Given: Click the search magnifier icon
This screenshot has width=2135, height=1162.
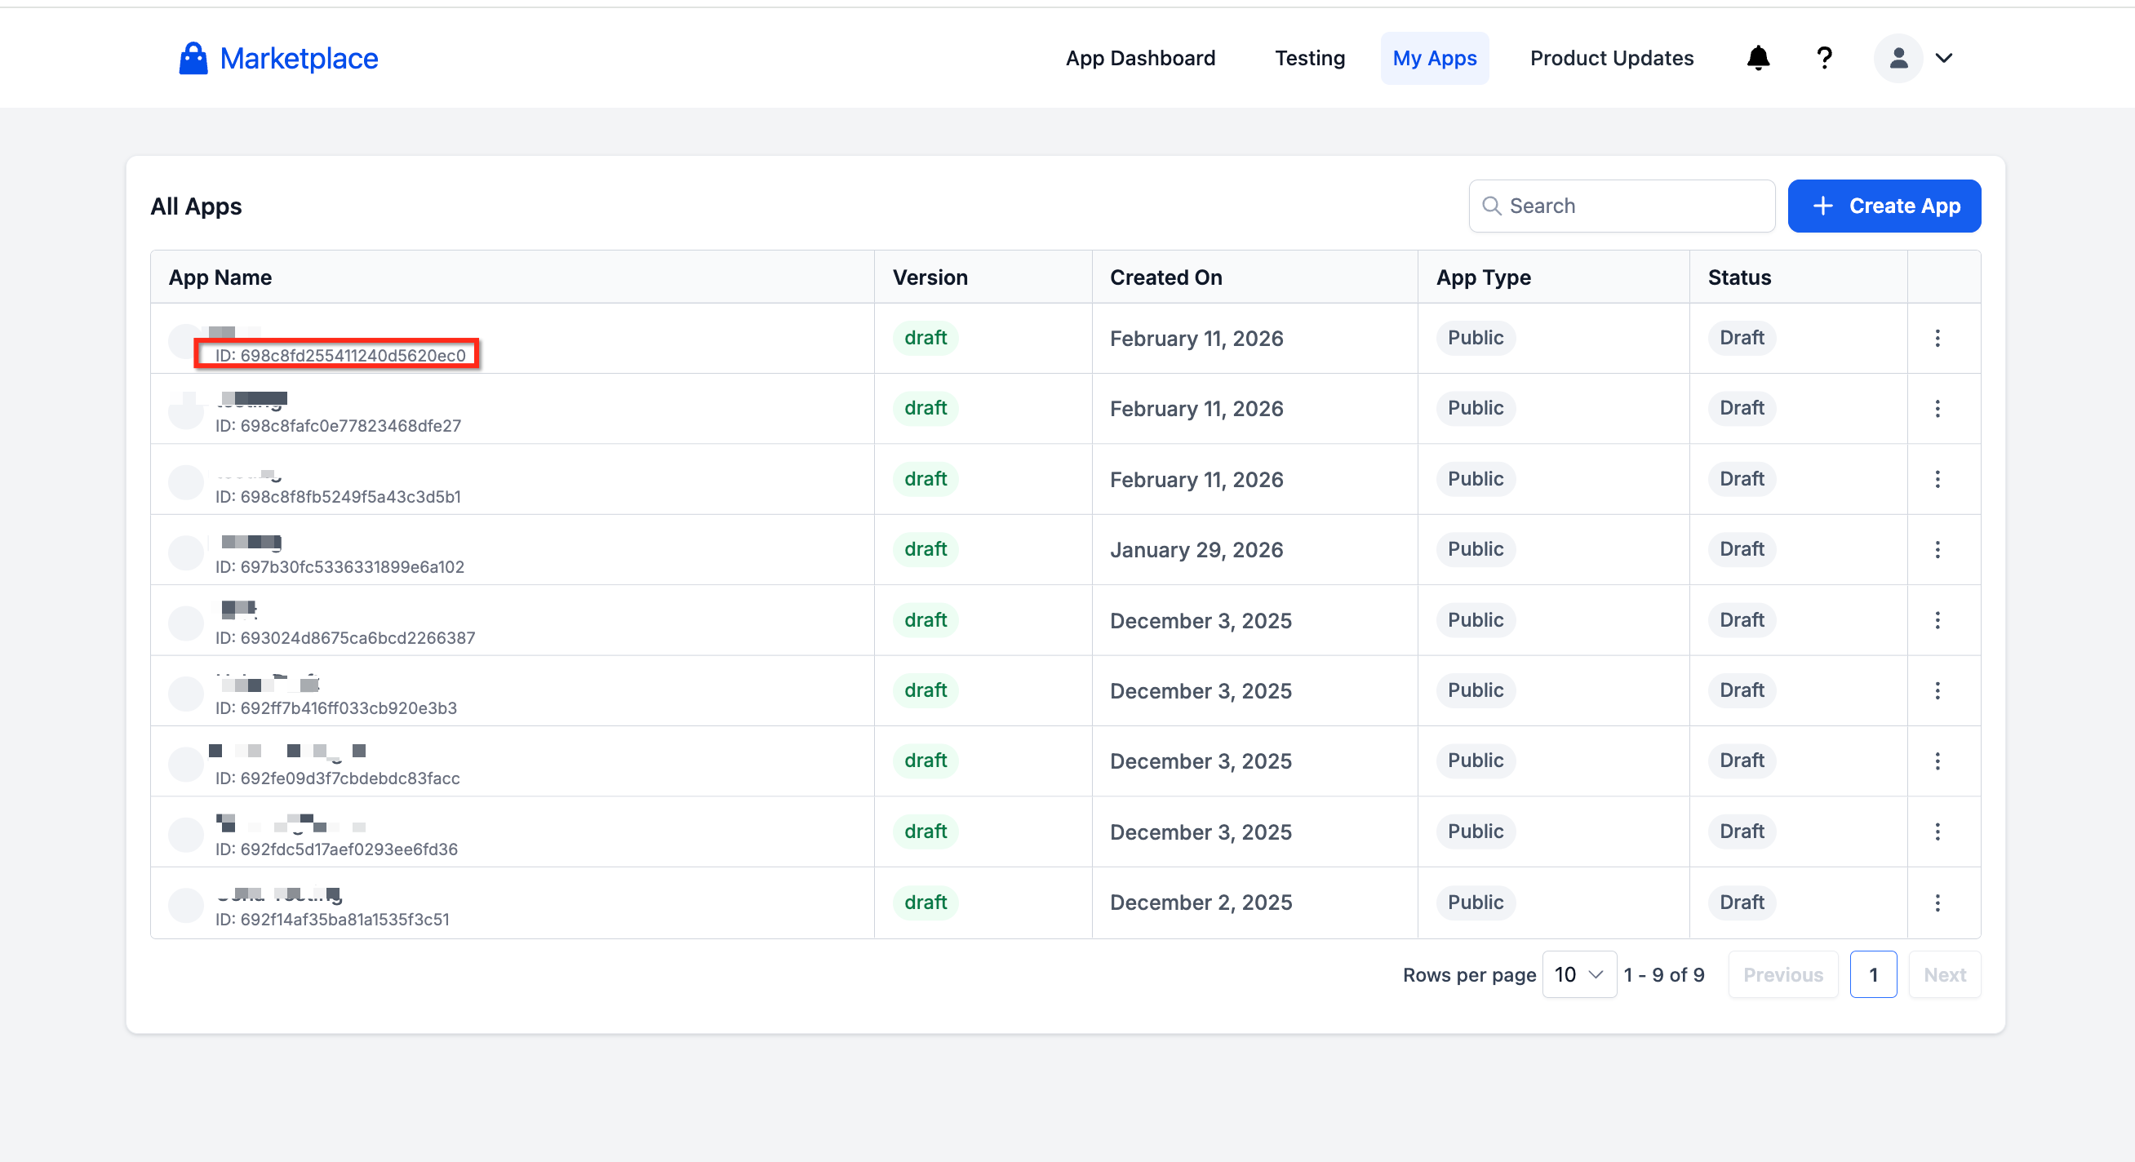Looking at the screenshot, I should [x=1491, y=206].
